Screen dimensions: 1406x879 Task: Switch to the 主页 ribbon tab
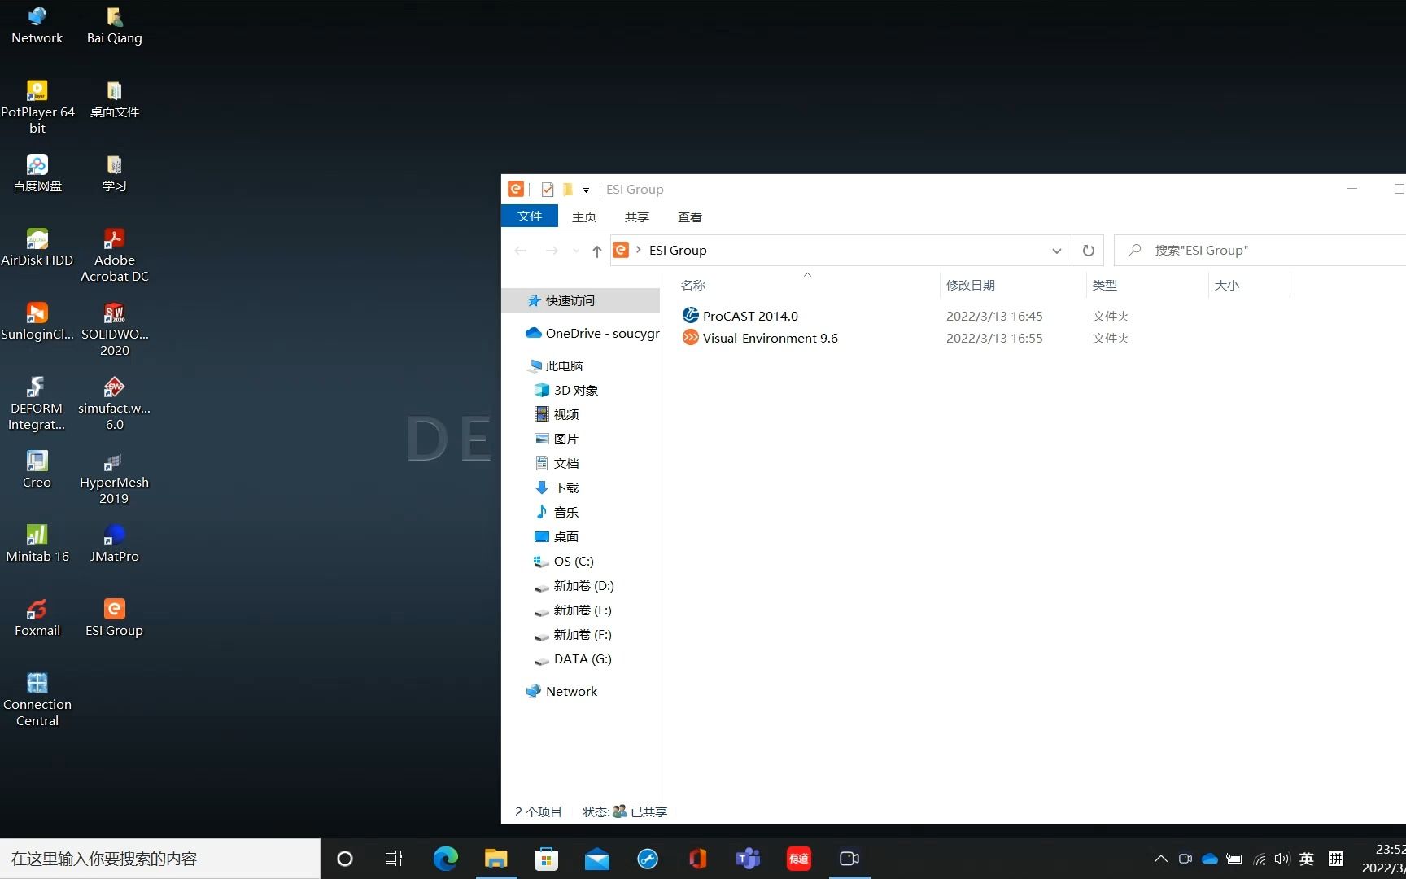point(584,217)
